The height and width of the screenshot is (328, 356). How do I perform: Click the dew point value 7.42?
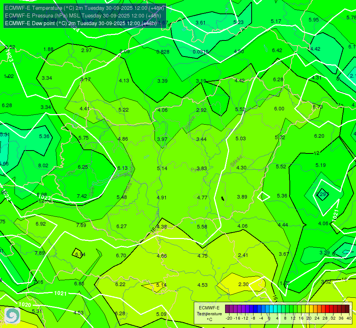tap(82, 196)
